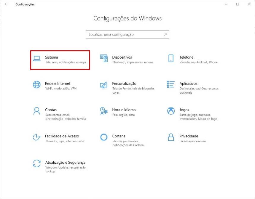Click the Telefone phone icon
Viewport: 255px width, 199px height.
(x=171, y=58)
